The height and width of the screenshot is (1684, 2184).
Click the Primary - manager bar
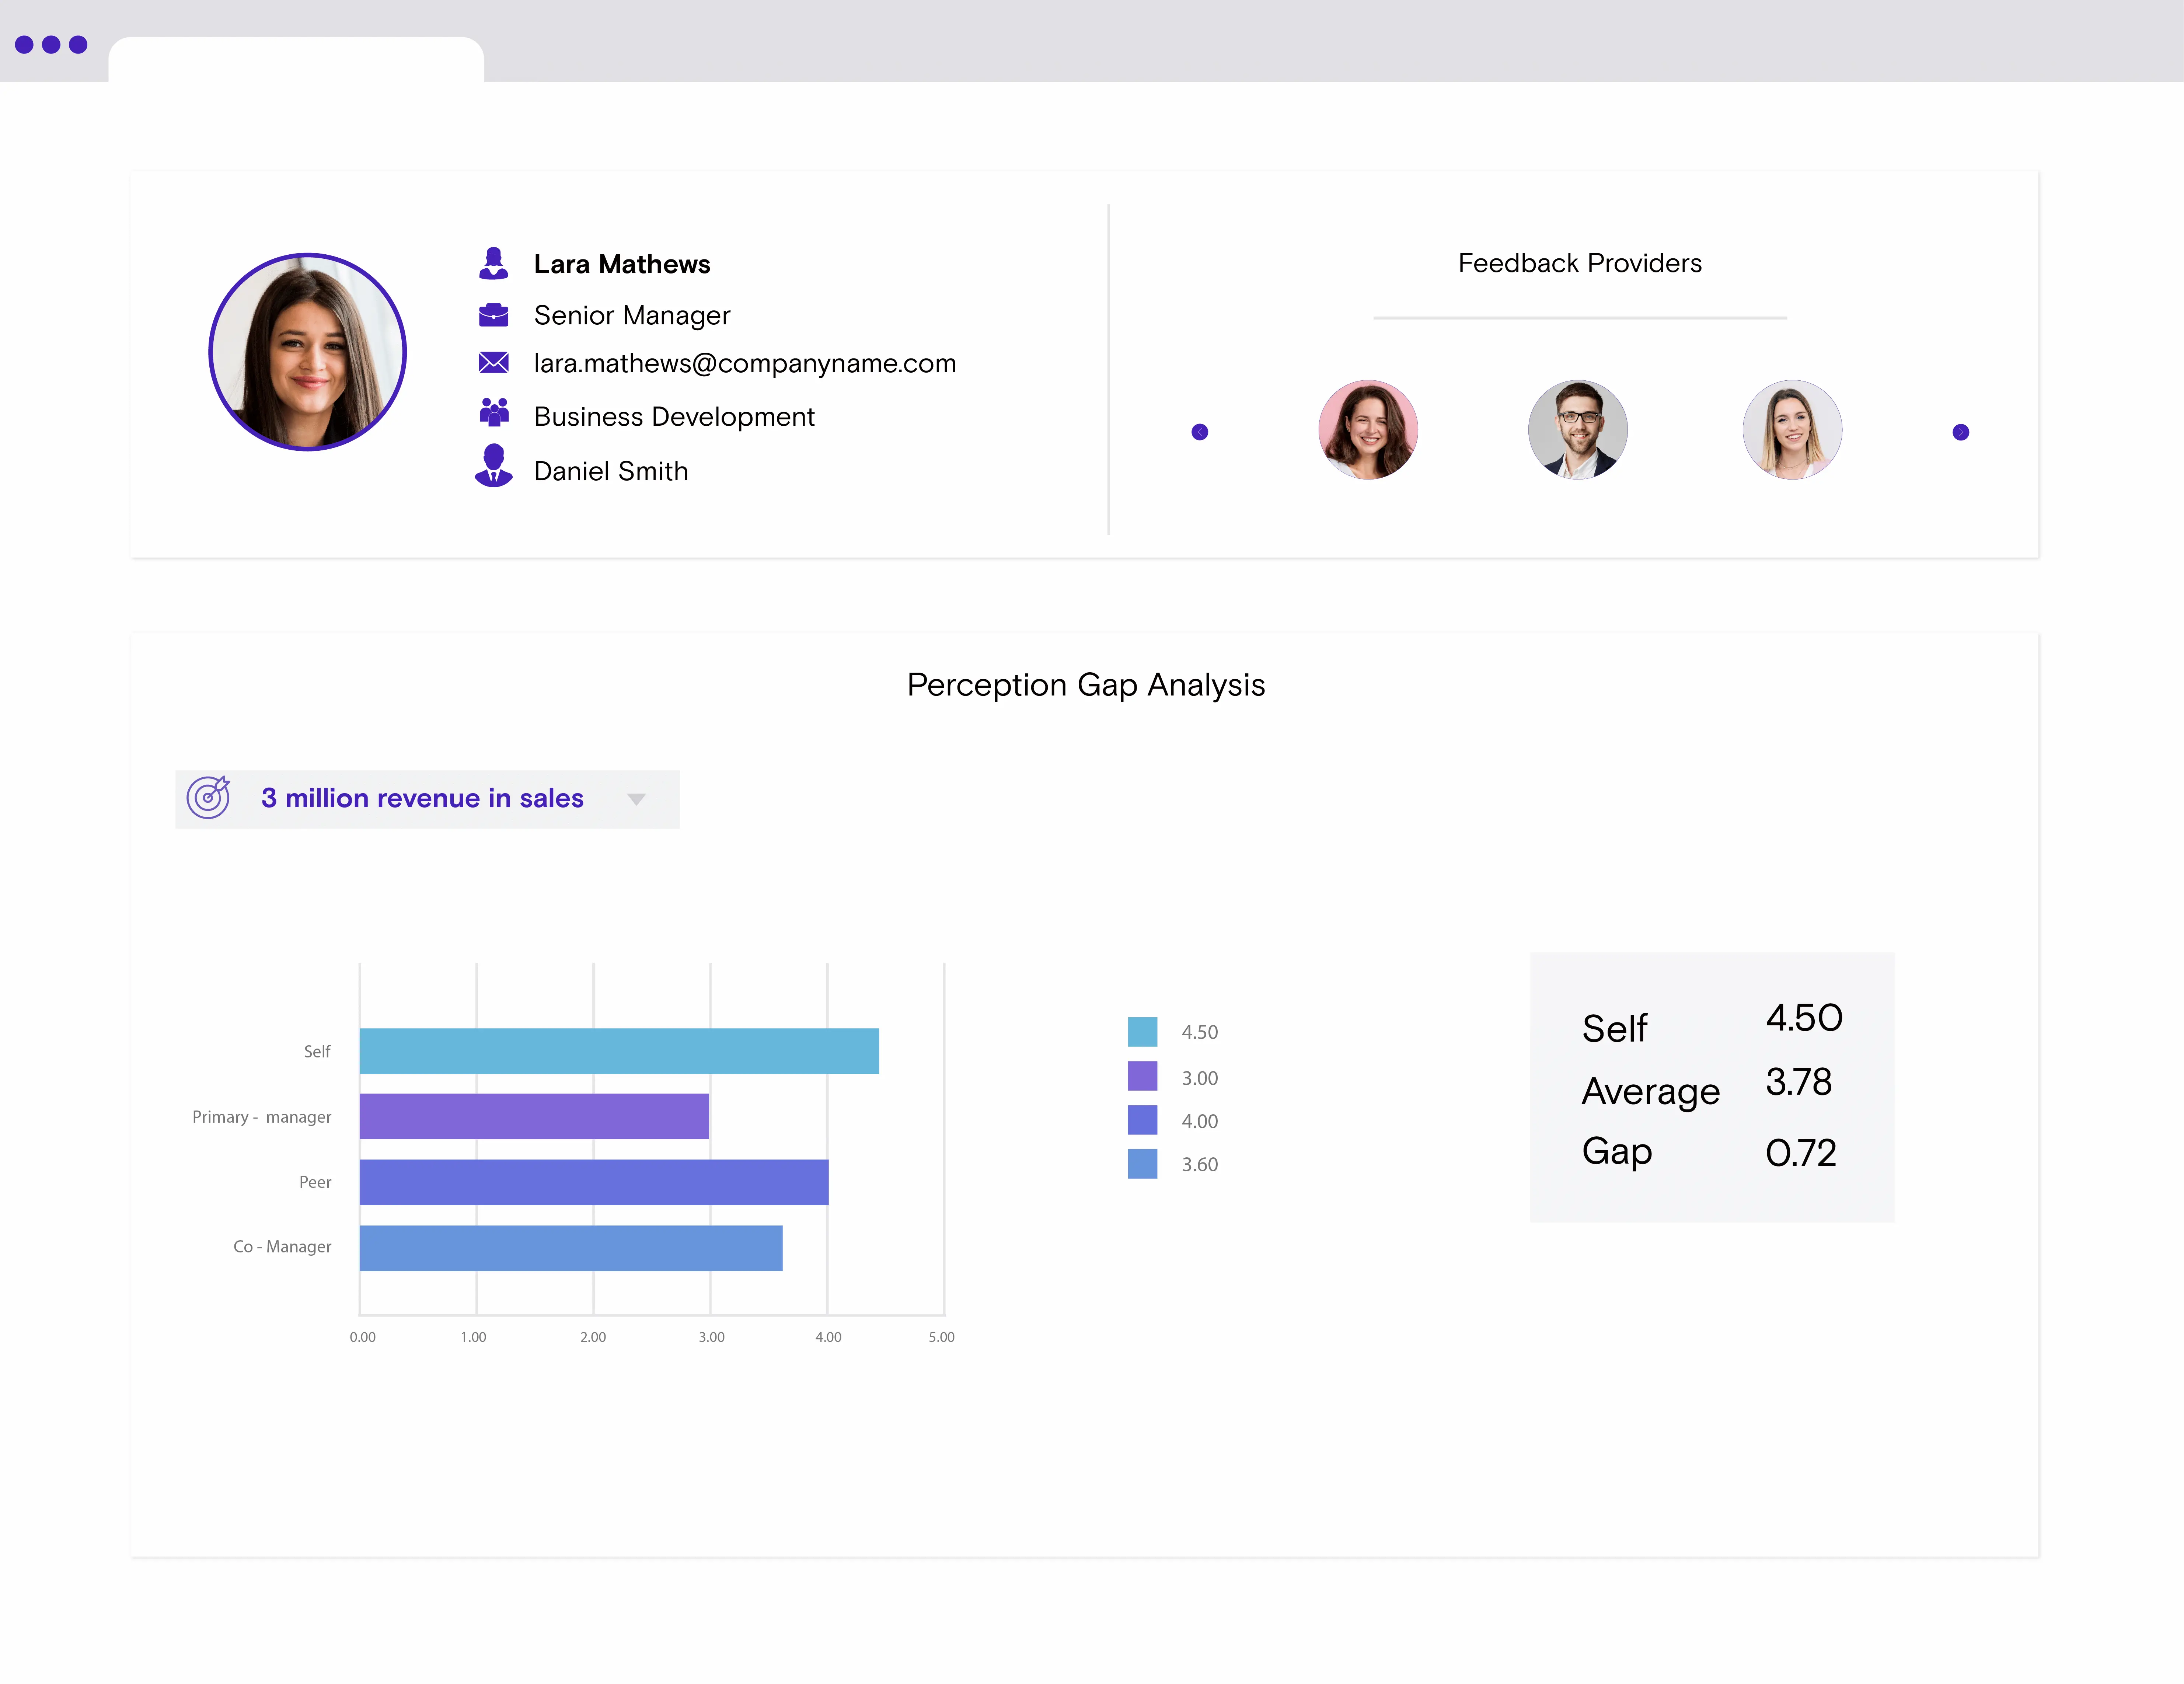[534, 1116]
